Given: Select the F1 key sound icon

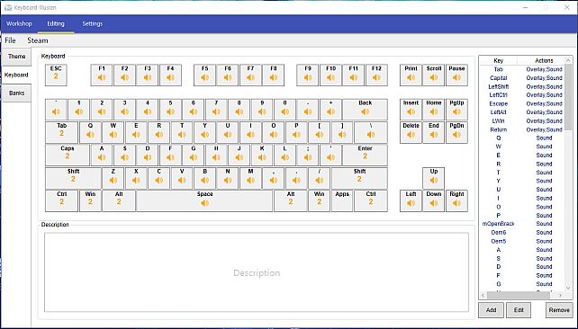Looking at the screenshot, I should tap(102, 77).
